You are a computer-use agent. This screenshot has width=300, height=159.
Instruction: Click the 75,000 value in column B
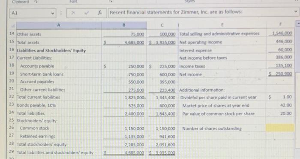click(x=138, y=34)
